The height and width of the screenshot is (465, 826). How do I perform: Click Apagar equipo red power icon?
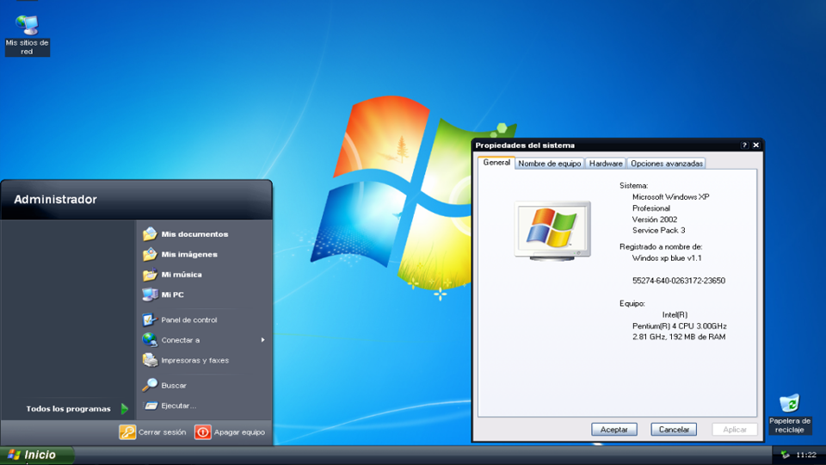pyautogui.click(x=203, y=431)
